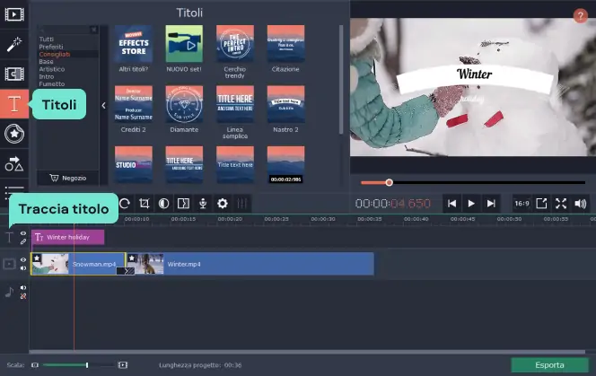Toggle audio track link icon
The image size is (596, 376).
[23, 296]
